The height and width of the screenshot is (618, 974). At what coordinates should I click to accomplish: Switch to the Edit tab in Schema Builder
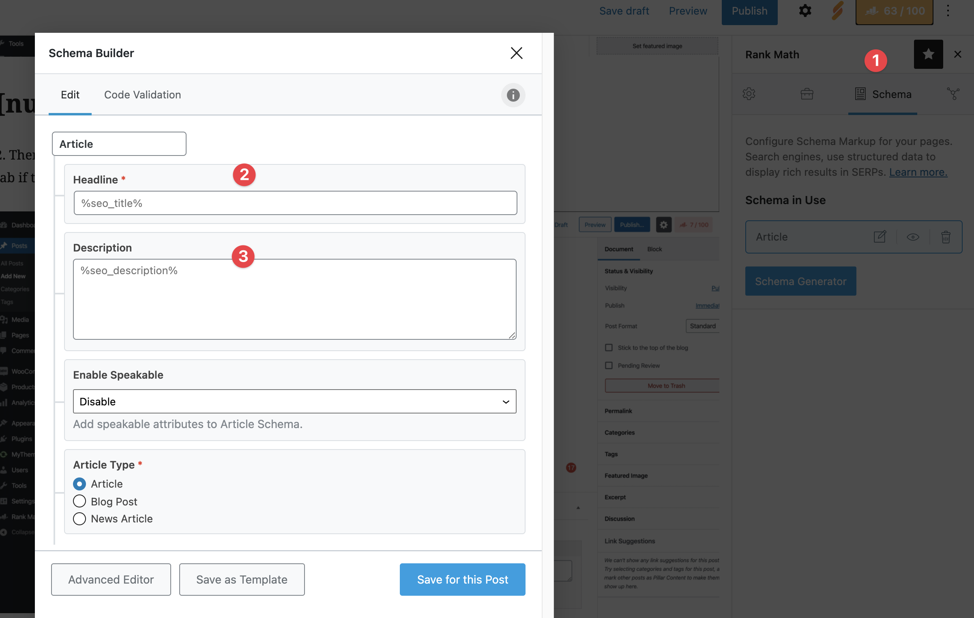click(x=70, y=94)
